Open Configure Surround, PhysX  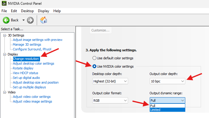[32, 49]
